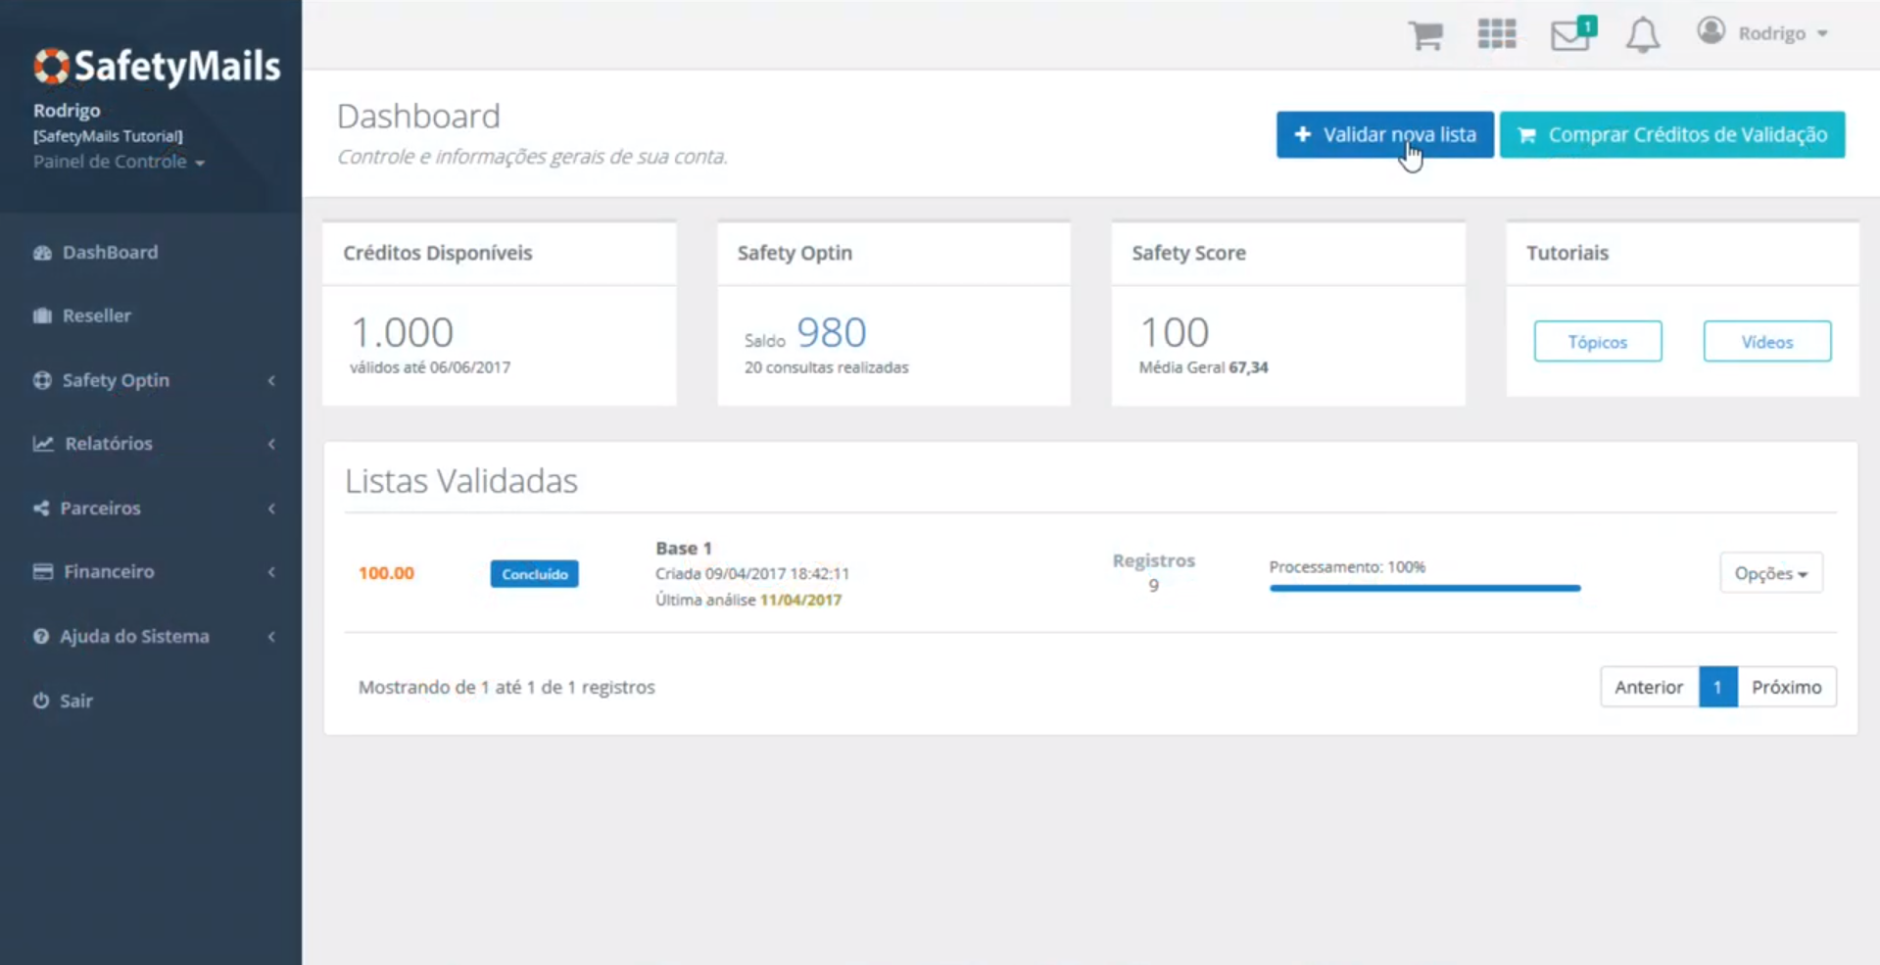Screen dimensions: 1880x965
Task: Open the apps grid icon
Action: (1497, 34)
